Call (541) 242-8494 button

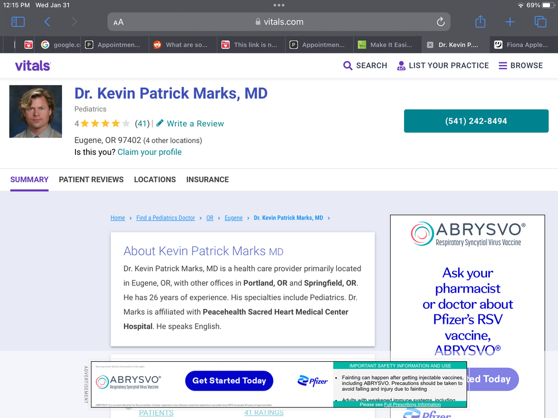tap(476, 121)
